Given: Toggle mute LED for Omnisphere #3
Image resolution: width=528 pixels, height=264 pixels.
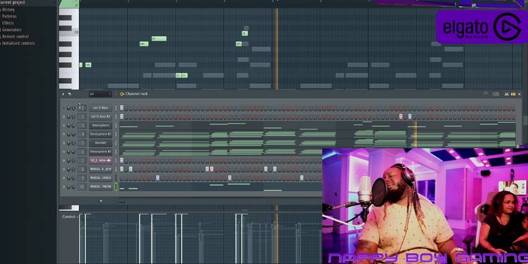Looking at the screenshot, I should click(x=63, y=151).
